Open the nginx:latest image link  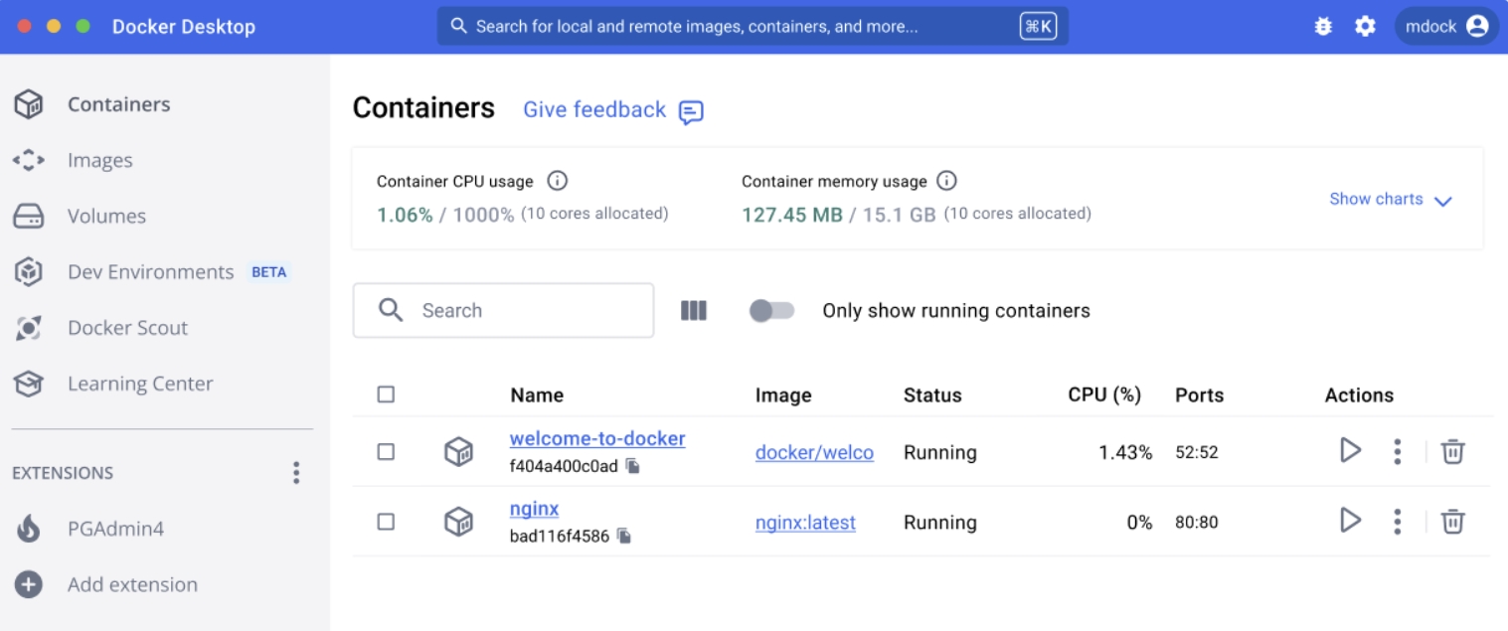click(805, 522)
